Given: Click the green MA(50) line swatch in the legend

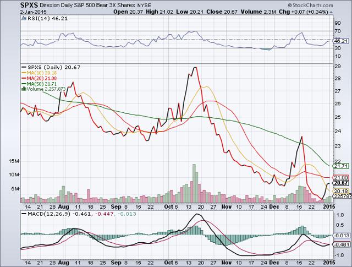Looking at the screenshot, I should [x=24, y=84].
